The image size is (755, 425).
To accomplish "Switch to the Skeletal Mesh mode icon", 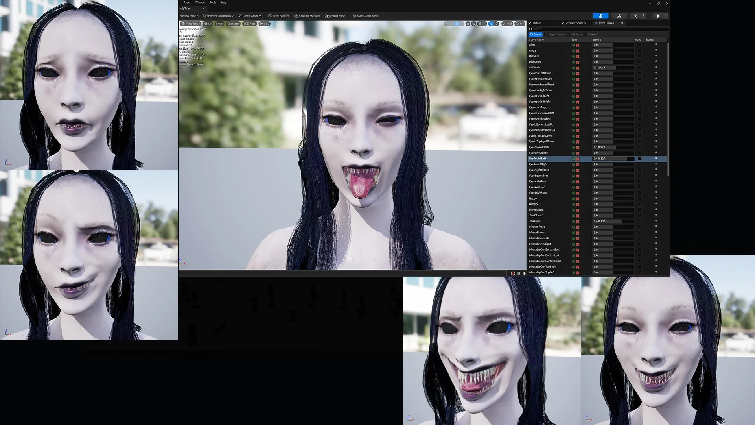I will coord(619,16).
